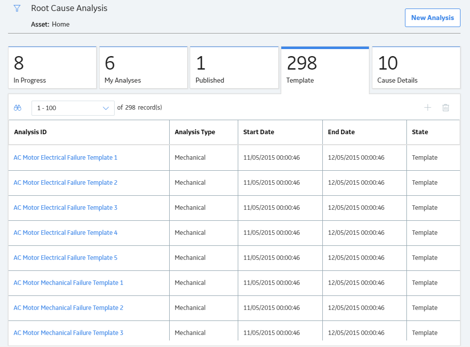The height and width of the screenshot is (347, 470).
Task: Switch to the My Analyses tab
Action: [143, 68]
